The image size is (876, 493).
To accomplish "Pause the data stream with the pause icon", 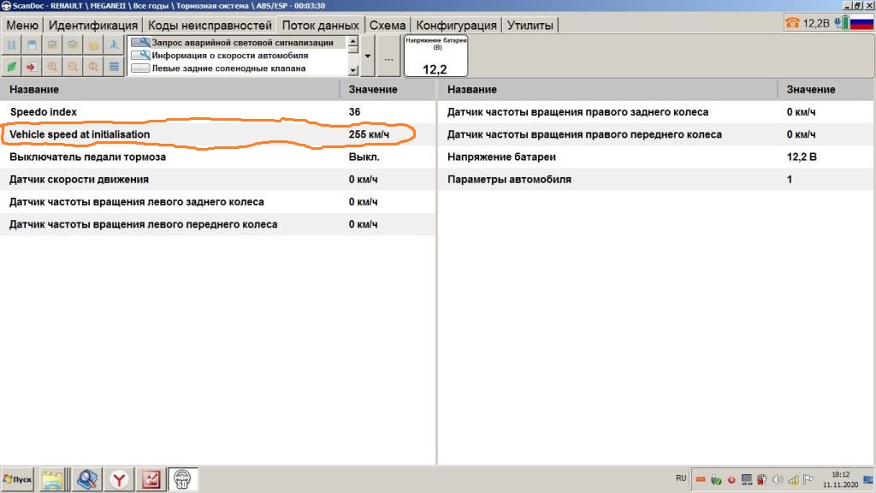I will click(11, 45).
